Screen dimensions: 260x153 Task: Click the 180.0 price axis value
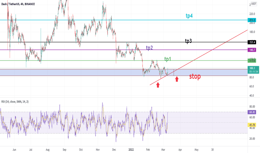[252, 32]
